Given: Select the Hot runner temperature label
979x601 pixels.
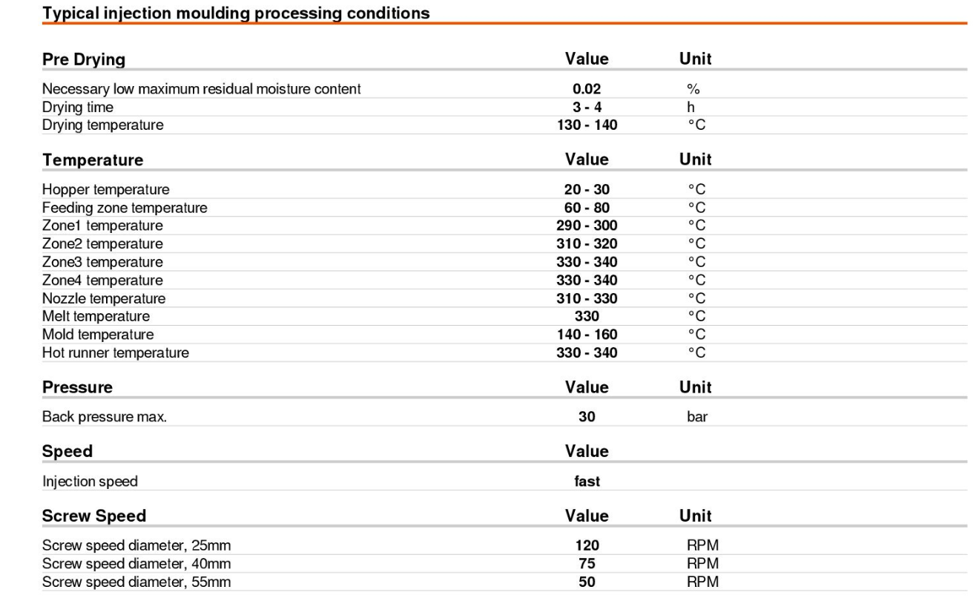Looking at the screenshot, I should (116, 352).
